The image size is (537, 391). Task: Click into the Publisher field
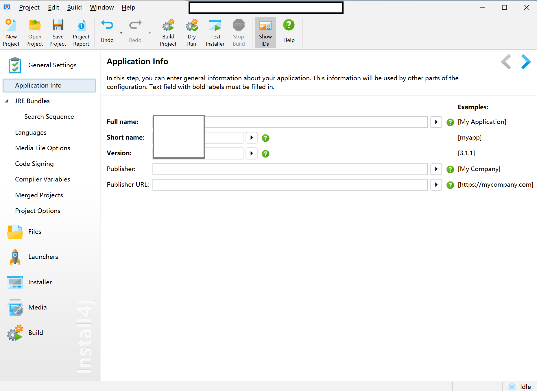290,169
